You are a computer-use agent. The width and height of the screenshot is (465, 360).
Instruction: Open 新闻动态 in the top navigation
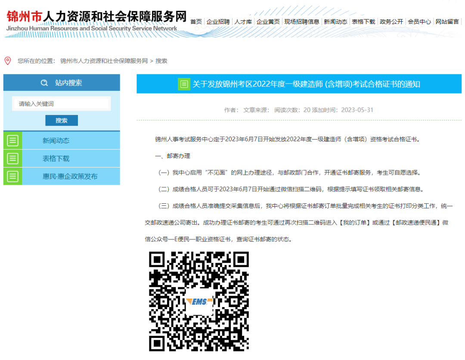335,22
